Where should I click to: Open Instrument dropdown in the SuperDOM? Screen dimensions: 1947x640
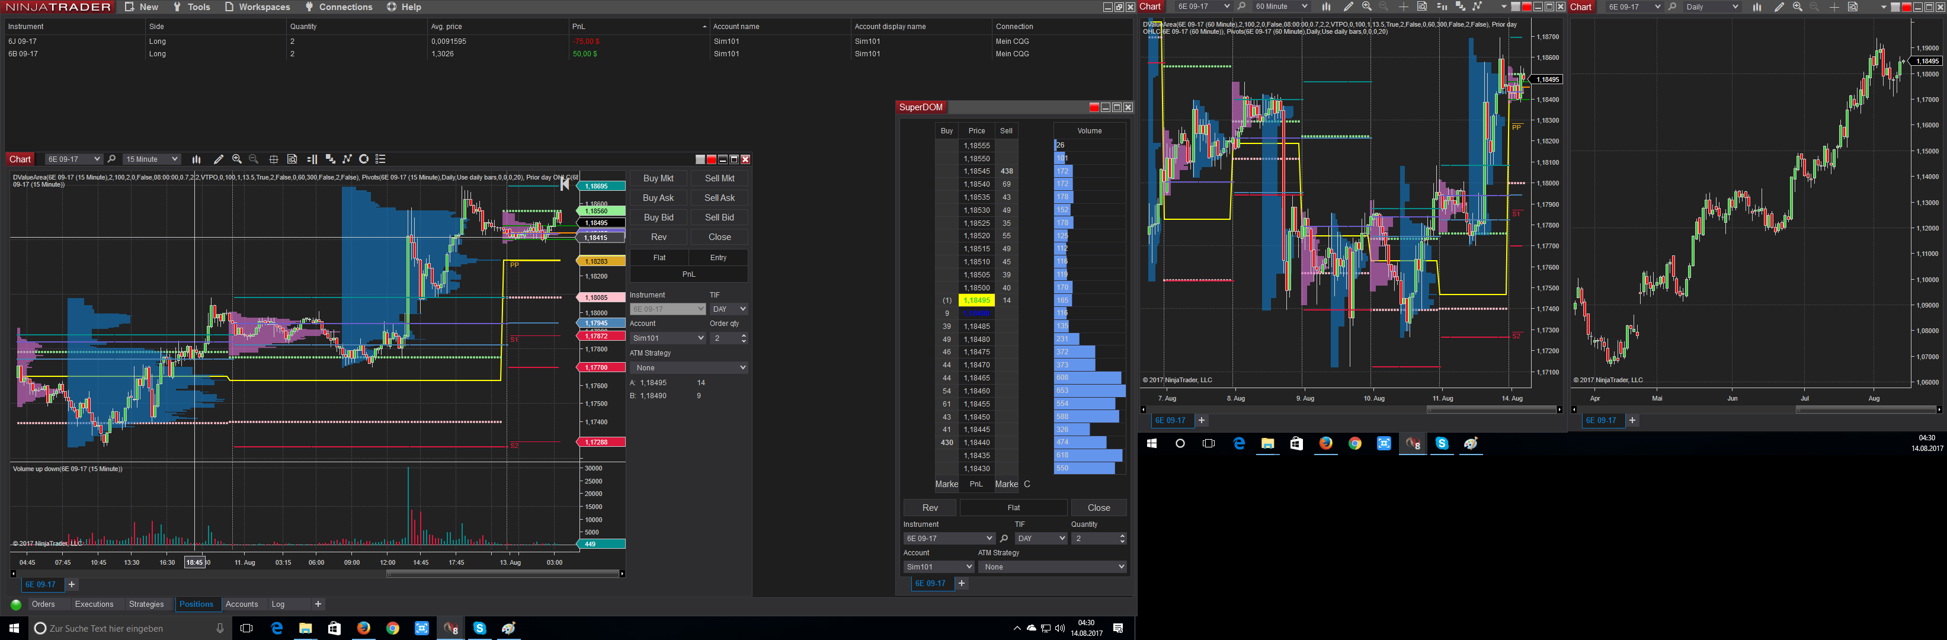pos(949,539)
